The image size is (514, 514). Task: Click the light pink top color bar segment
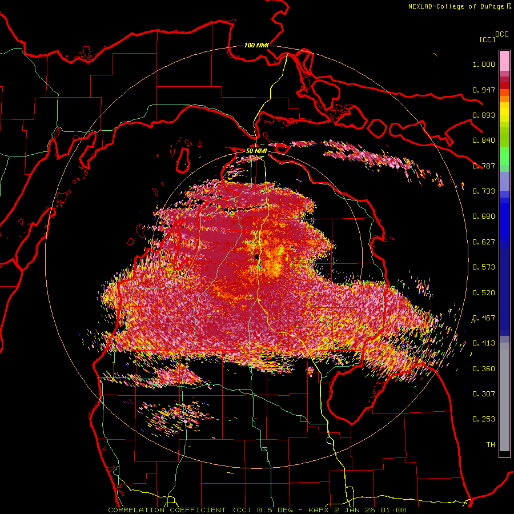504,61
